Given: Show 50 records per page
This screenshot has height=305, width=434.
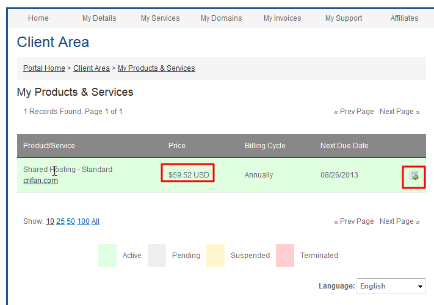Looking at the screenshot, I should [x=71, y=221].
